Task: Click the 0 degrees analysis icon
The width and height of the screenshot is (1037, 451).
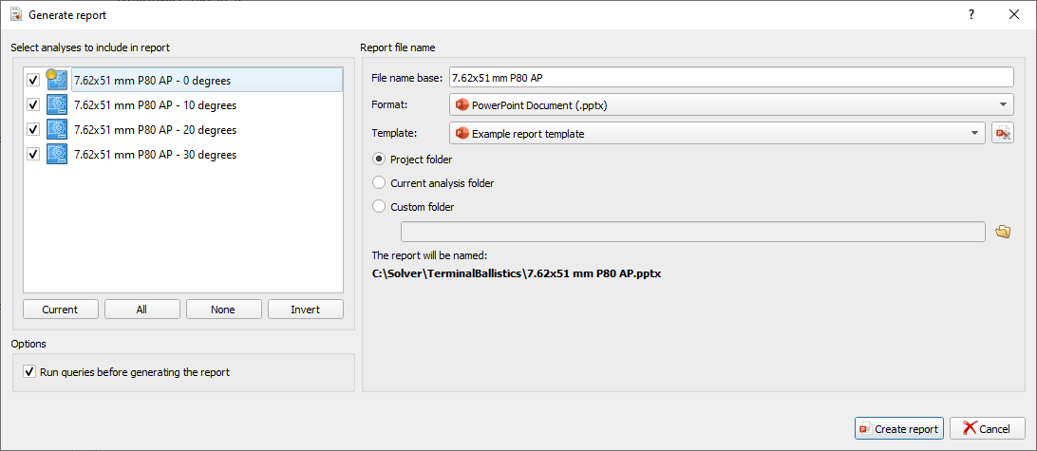Action: (x=57, y=80)
